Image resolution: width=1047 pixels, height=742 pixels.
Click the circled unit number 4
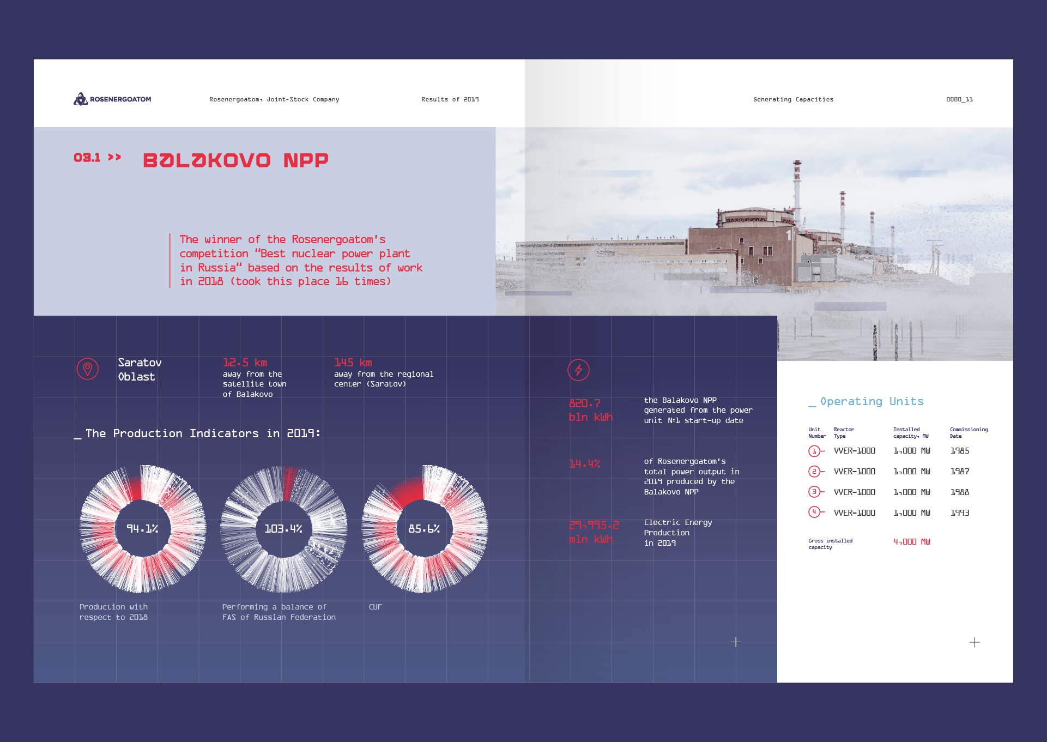814,512
